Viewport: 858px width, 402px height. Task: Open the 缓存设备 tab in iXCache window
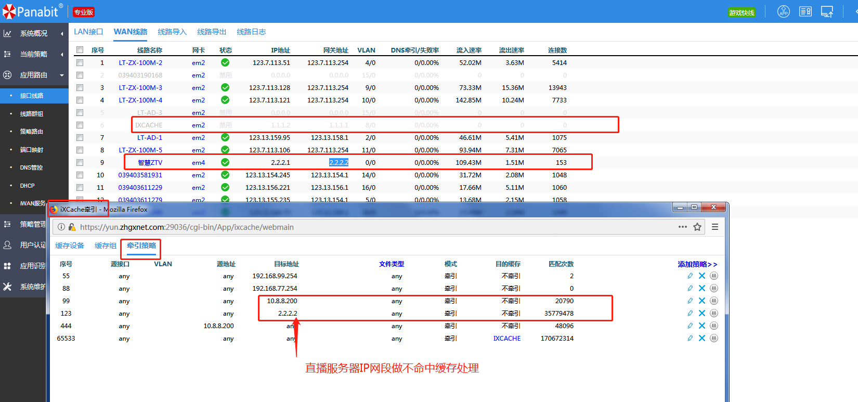(70, 245)
